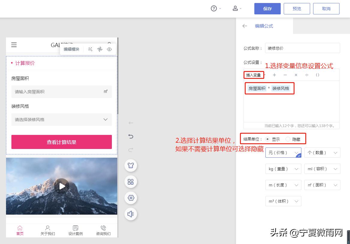
Task: Uncheck the 元（价格）unit checkbox
Action: [299, 156]
